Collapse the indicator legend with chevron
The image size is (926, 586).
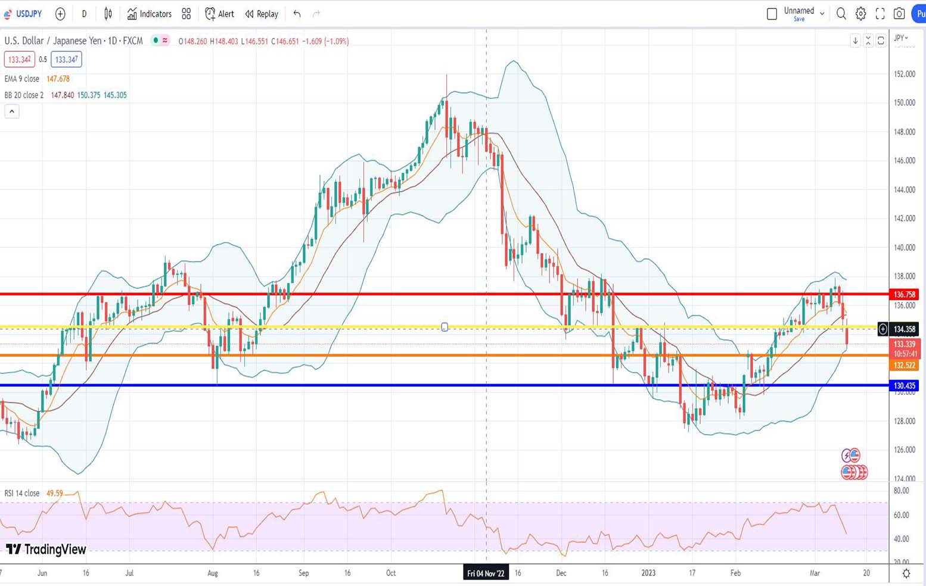12,111
